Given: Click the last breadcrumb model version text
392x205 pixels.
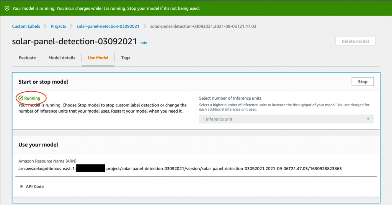Looking at the screenshot, I should click(x=203, y=26).
